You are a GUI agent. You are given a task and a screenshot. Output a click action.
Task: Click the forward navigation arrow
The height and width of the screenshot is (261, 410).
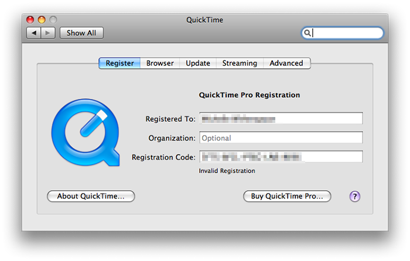(x=48, y=33)
